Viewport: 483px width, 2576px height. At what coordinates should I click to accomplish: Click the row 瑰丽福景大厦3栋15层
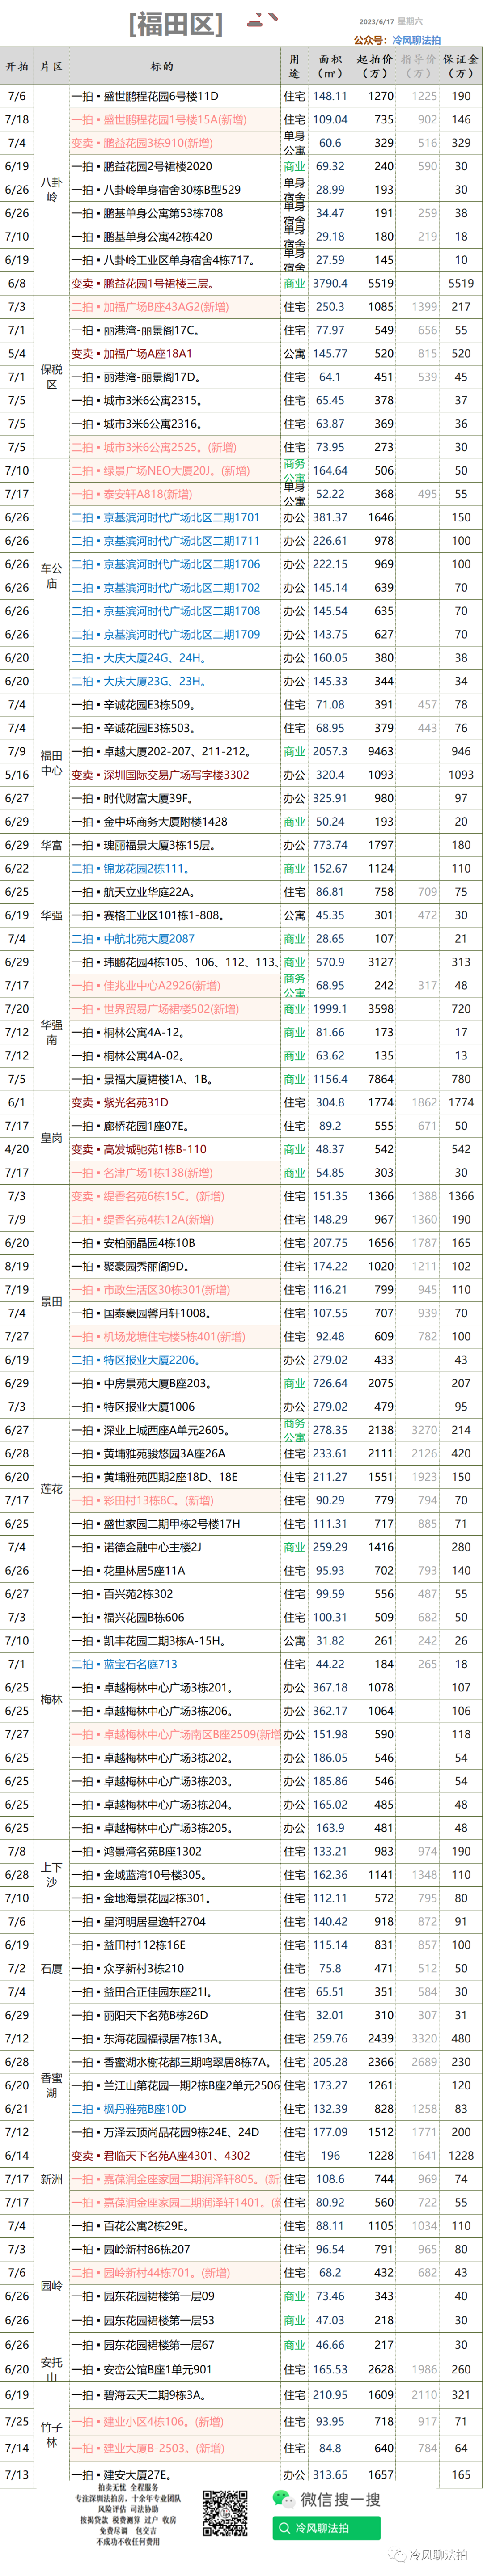pyautogui.click(x=241, y=845)
